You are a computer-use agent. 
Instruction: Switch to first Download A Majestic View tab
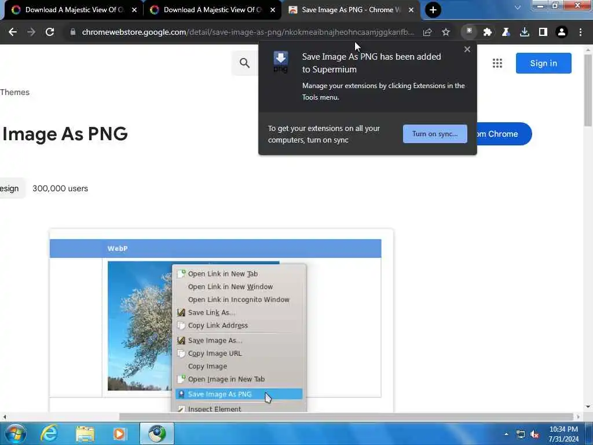(74, 10)
